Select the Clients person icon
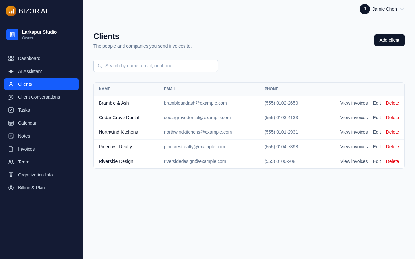Image resolution: width=415 pixels, height=259 pixels. tap(11, 84)
